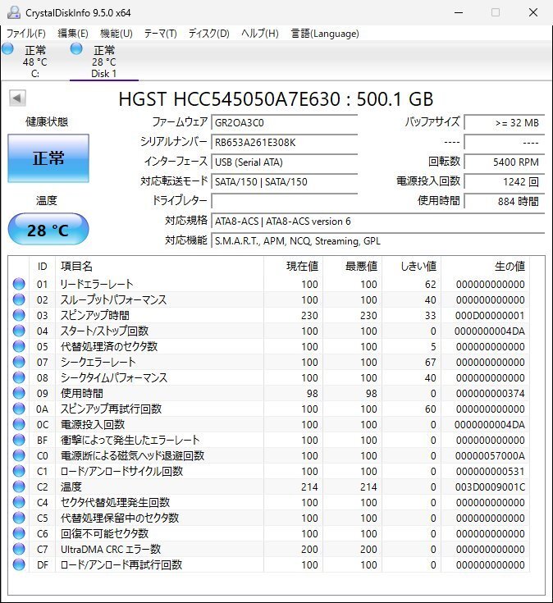
Task: Click the status circle for ID C4 row
Action: click(19, 502)
